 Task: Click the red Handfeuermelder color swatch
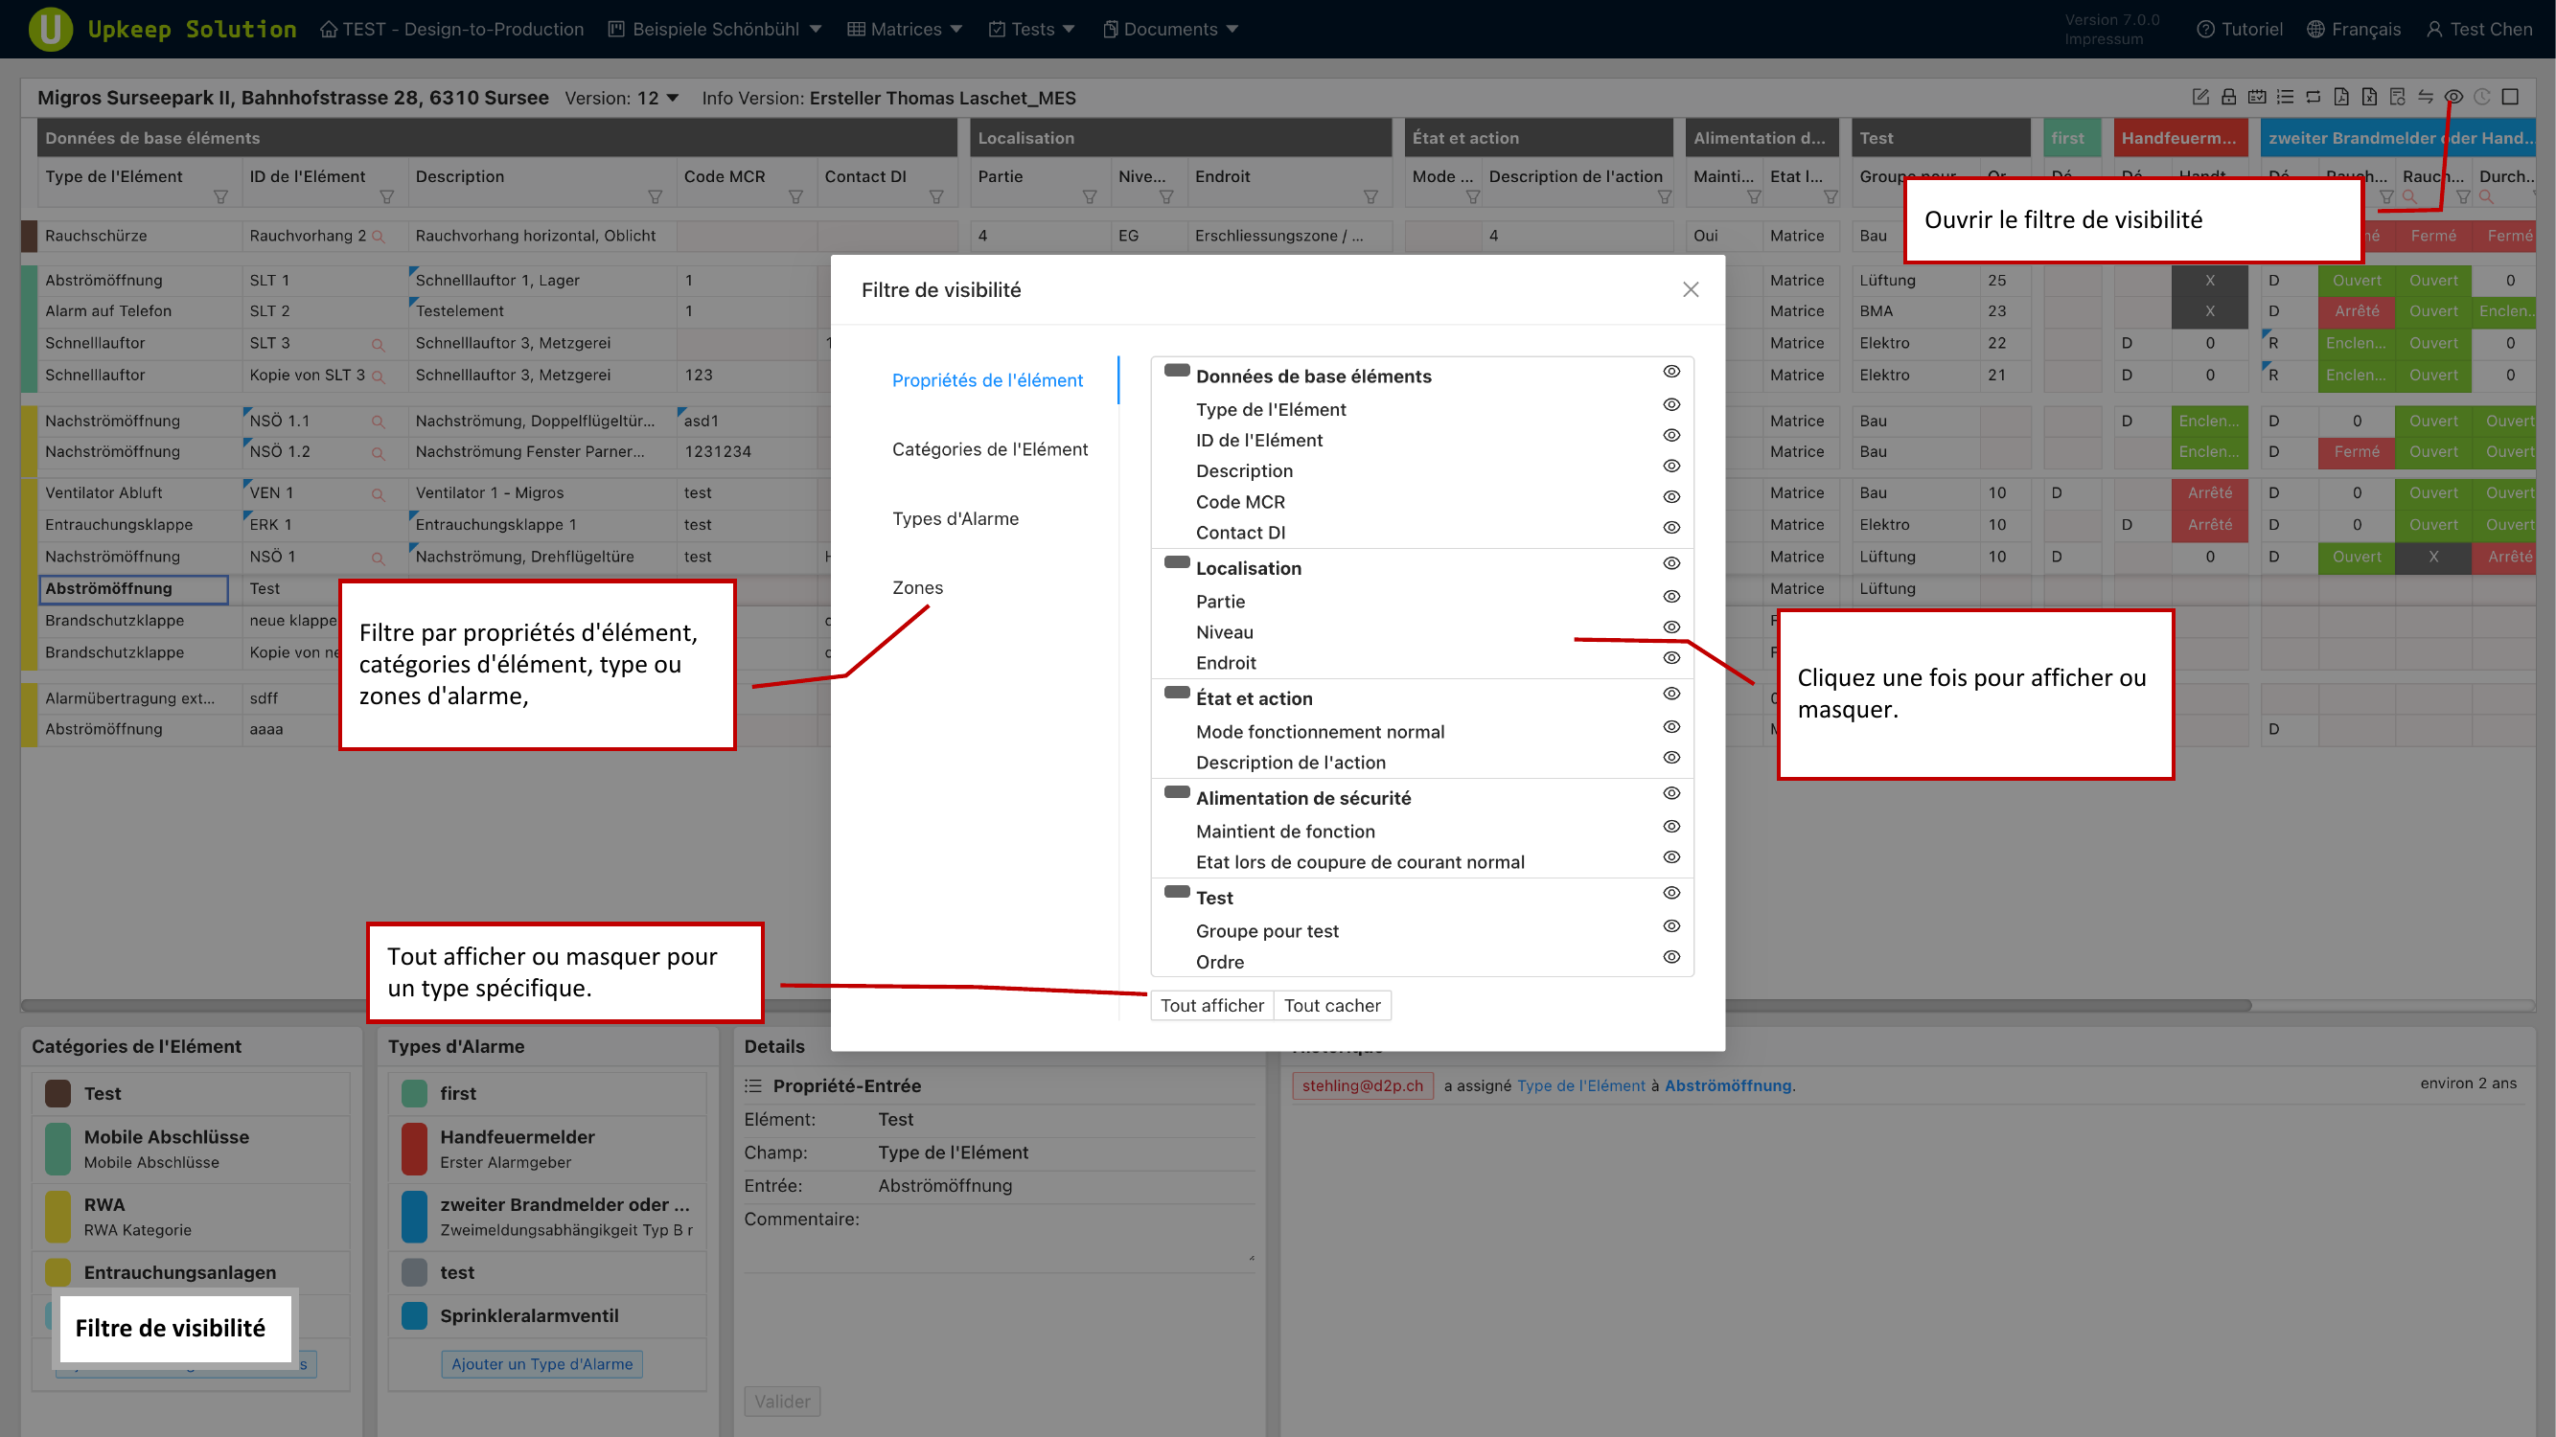414,1148
